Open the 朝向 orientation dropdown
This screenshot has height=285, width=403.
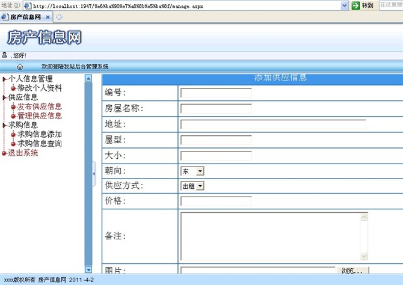point(200,171)
